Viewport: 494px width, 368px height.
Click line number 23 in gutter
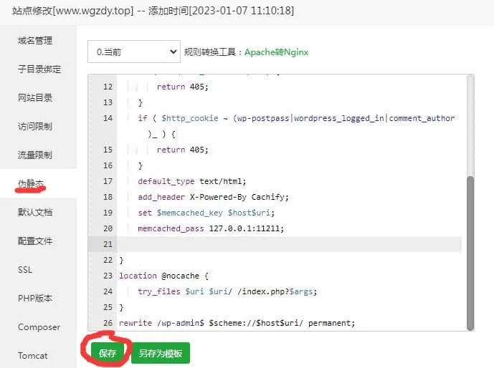click(108, 276)
